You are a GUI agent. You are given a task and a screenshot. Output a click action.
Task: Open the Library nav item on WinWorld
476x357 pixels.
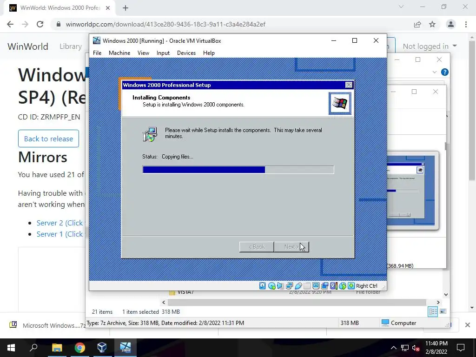[71, 46]
